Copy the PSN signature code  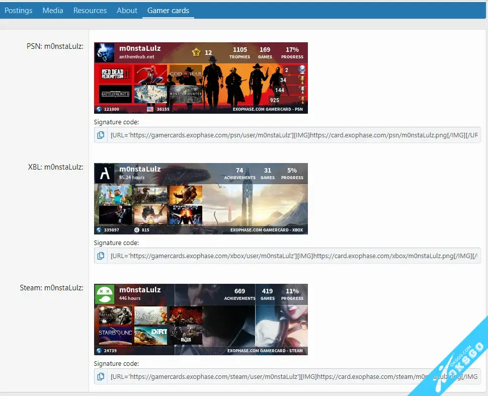(101, 135)
